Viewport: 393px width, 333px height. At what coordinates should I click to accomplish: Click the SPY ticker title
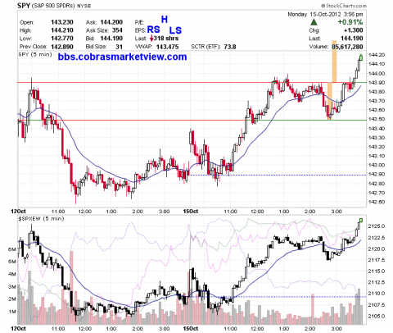(24, 6)
